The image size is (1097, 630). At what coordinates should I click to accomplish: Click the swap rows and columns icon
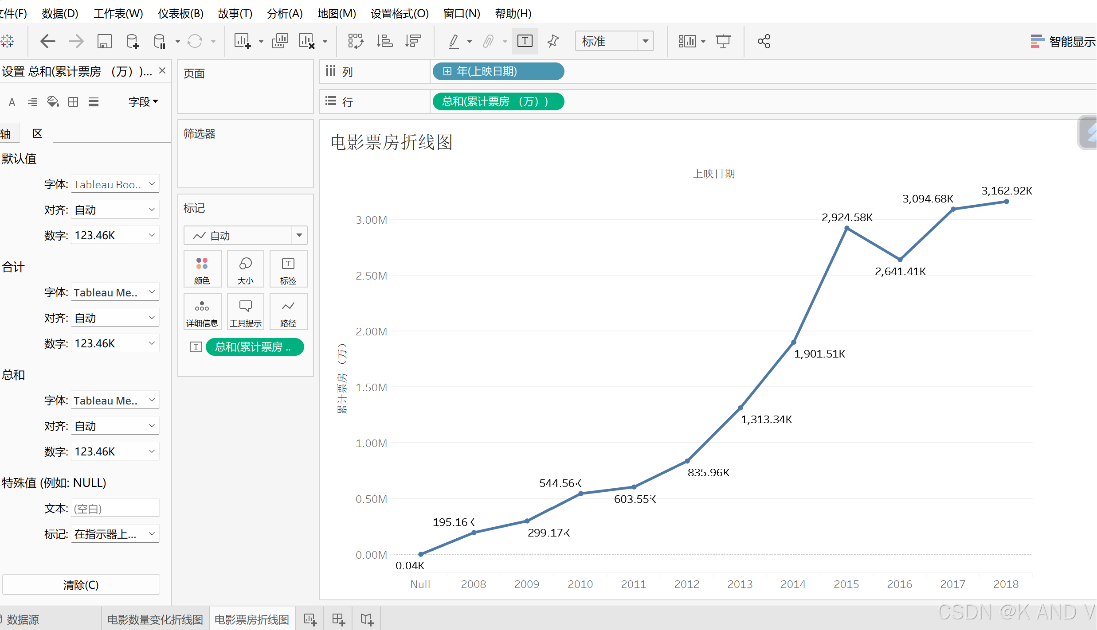(355, 41)
